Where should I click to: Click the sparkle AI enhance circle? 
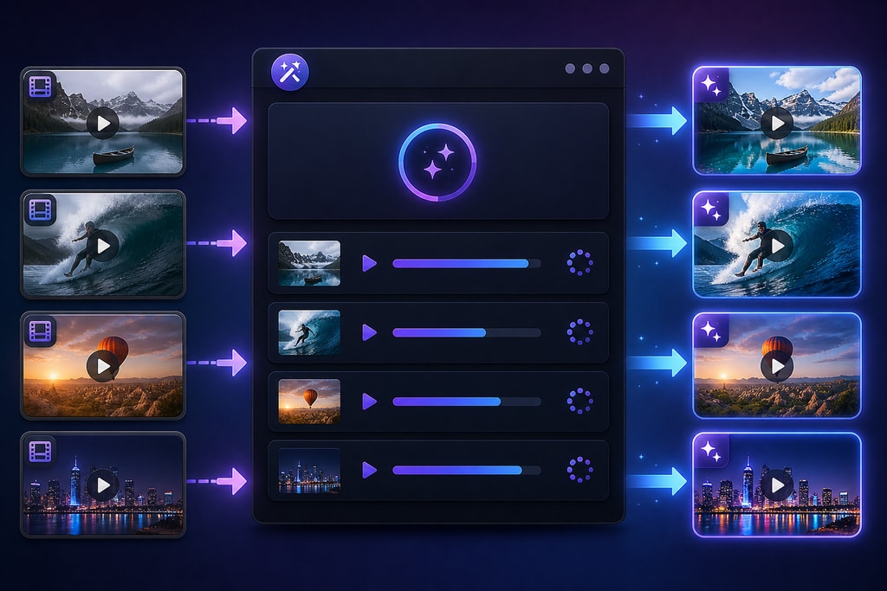pyautogui.click(x=437, y=162)
